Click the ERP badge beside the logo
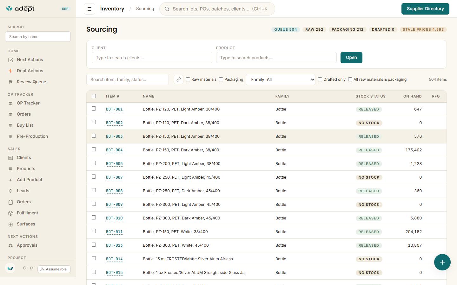 tap(65, 9)
